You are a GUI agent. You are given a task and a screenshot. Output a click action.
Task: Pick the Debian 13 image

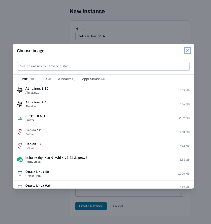(x=103, y=146)
